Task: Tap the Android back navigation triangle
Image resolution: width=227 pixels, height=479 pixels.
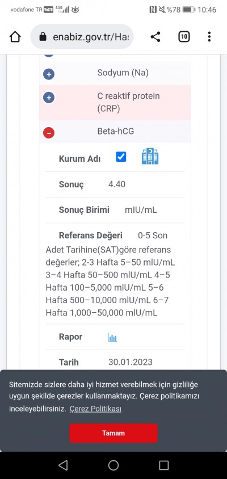Action: (x=63, y=465)
